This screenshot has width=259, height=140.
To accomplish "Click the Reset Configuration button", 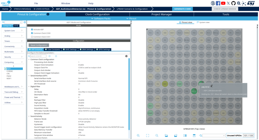I will (x=39, y=45).
